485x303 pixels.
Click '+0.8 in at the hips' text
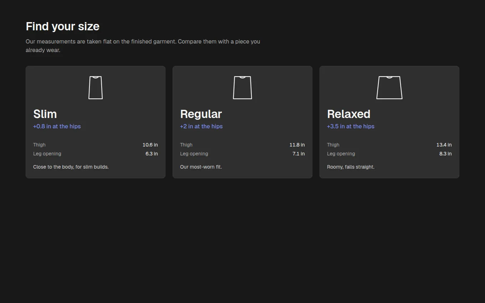(57, 126)
